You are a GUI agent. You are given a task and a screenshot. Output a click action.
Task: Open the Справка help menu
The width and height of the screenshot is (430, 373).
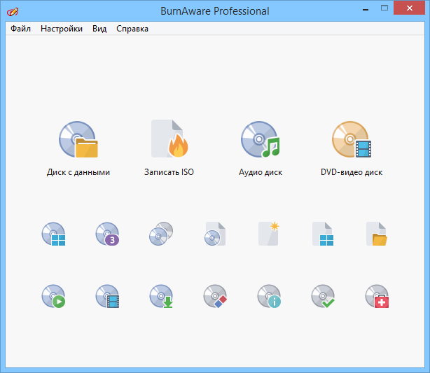coord(132,29)
